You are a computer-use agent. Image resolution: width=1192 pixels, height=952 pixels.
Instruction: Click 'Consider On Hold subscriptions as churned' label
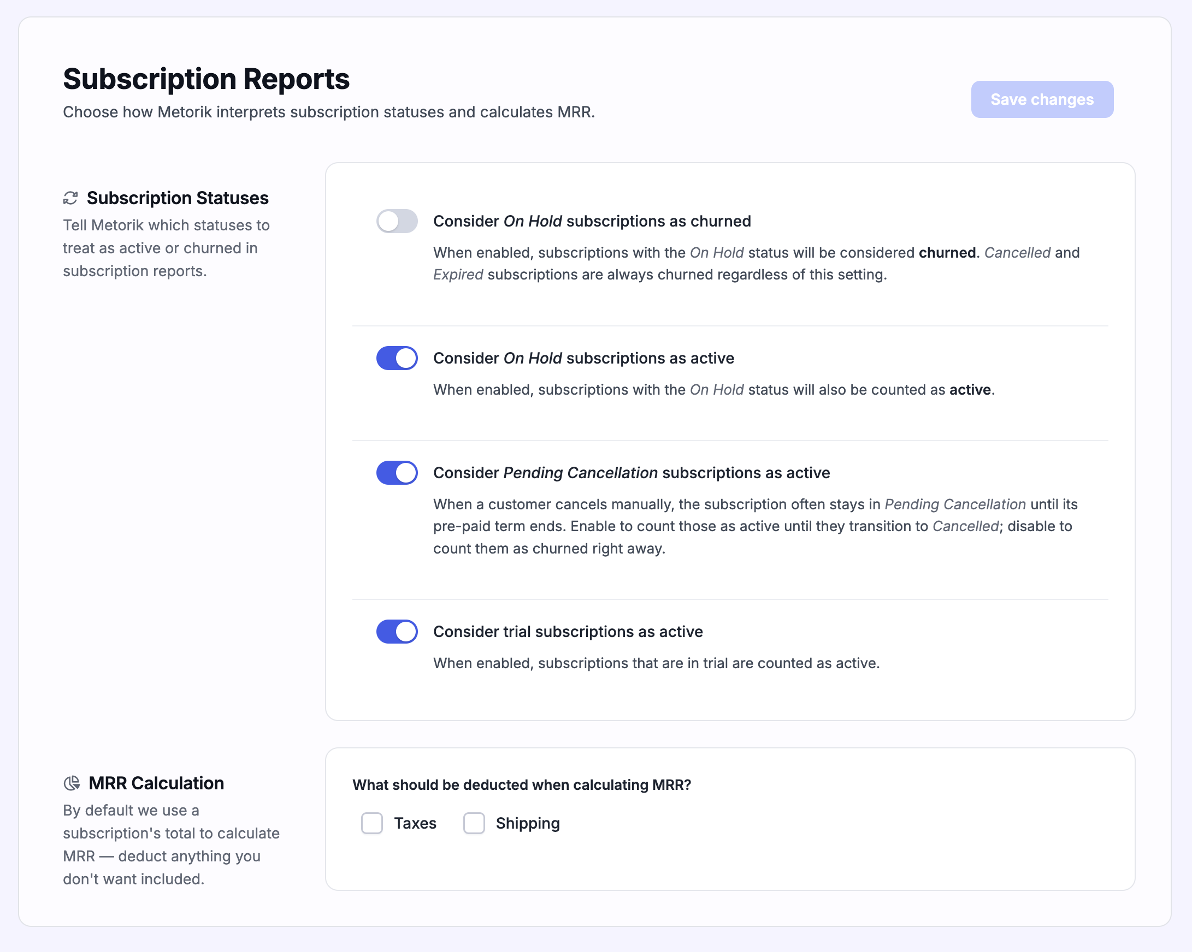coord(592,221)
